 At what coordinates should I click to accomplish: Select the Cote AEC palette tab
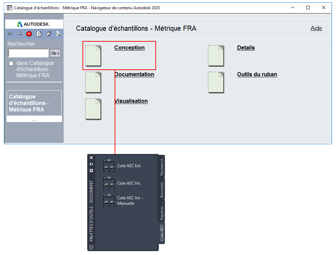[161, 233]
